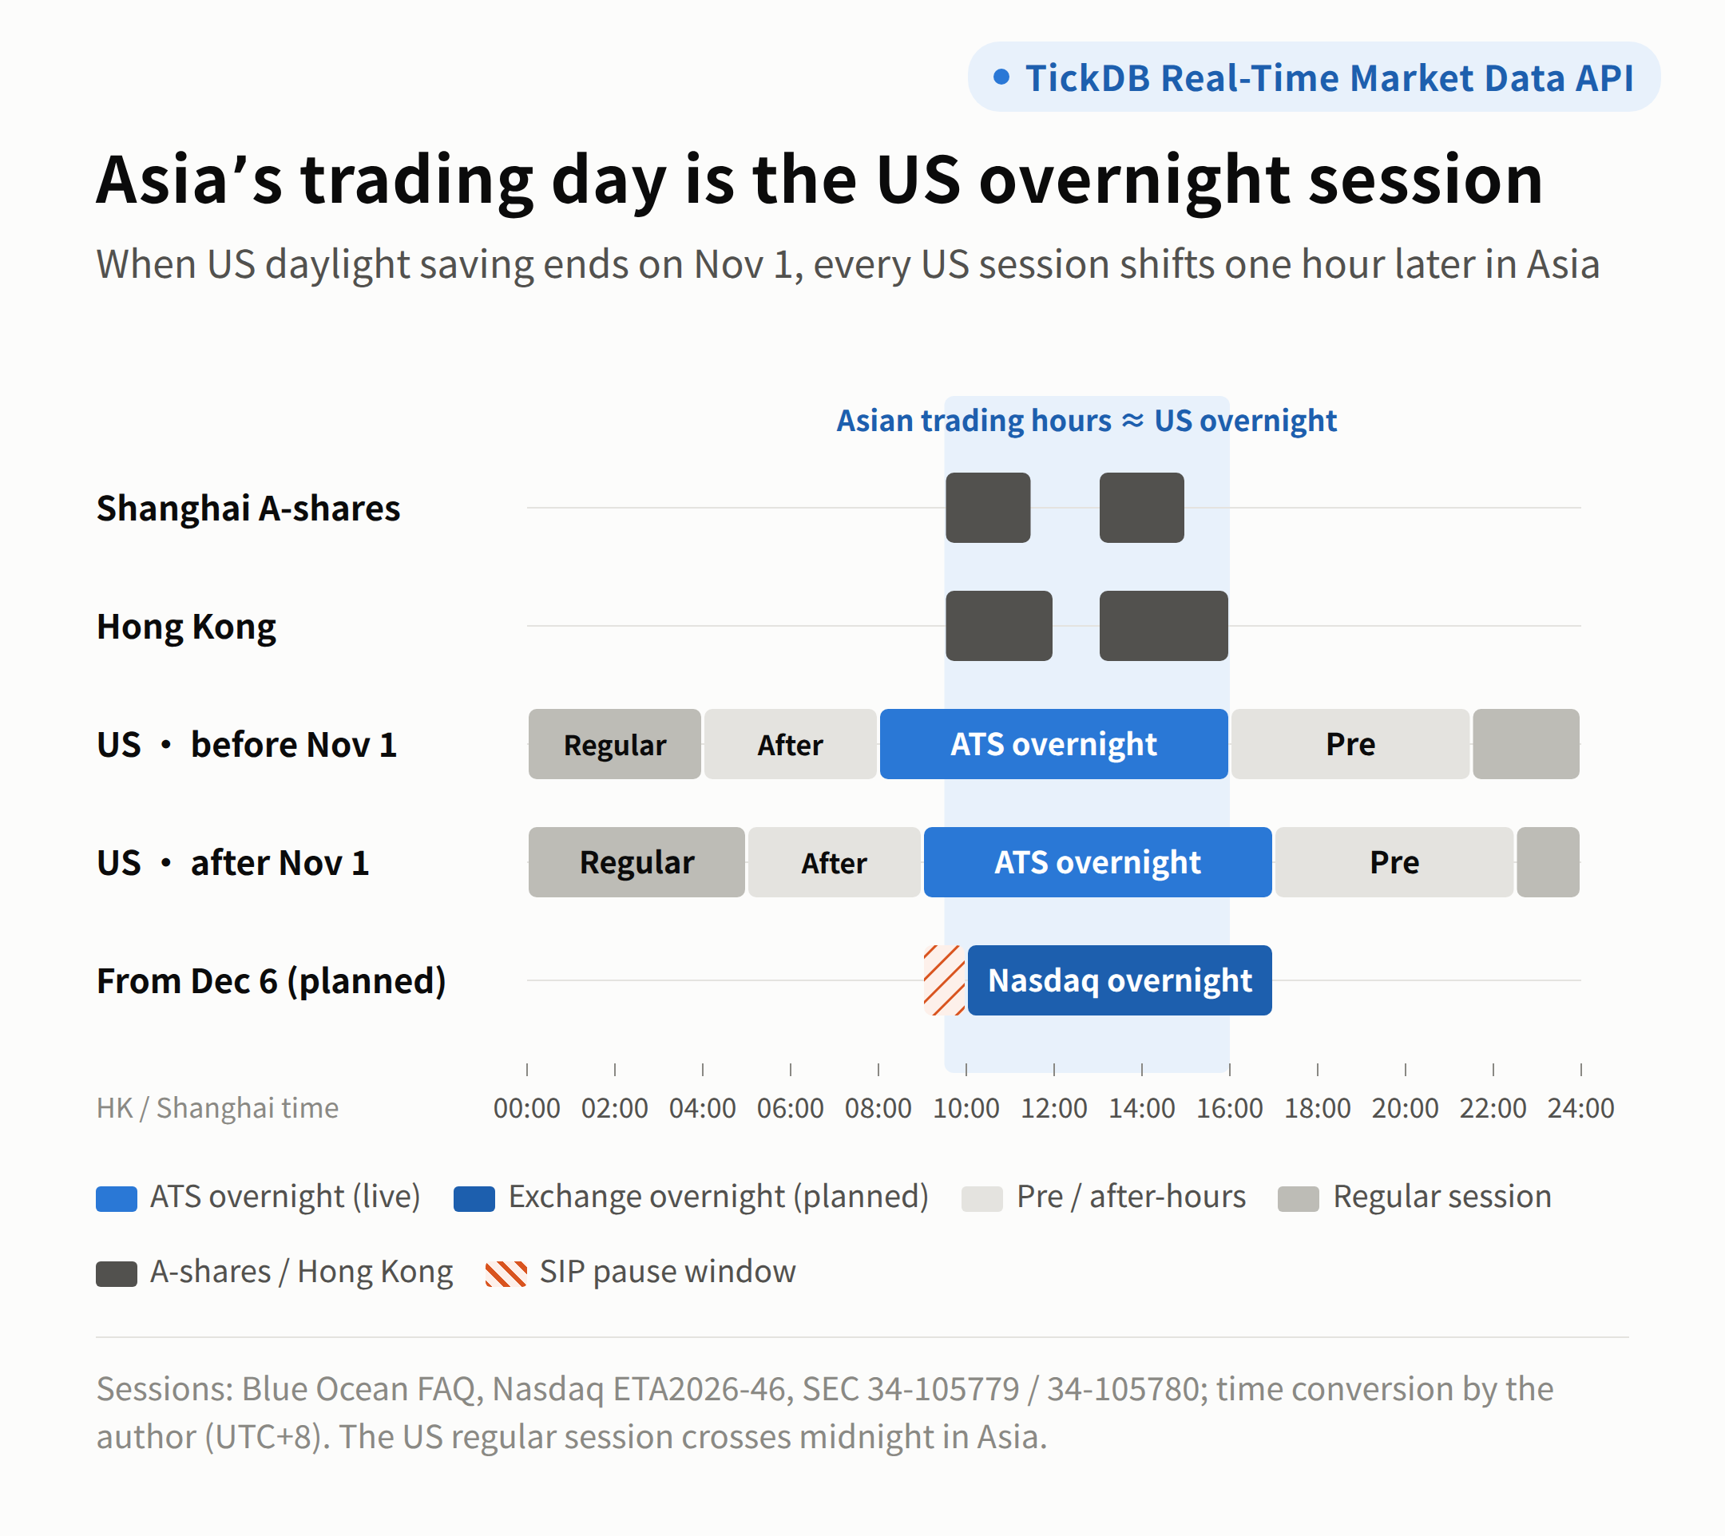The width and height of the screenshot is (1725, 1536).
Task: Select ATS overnight bar in after Nov 1 row
Action: tap(1097, 861)
